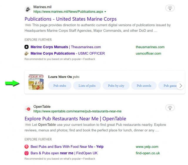Screen dimensions: 188x165
Task: Open Best Pubs and Bars Yelp link
Action: point(67,147)
